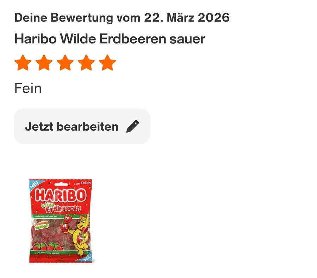Click the first orange rating star
The image size is (317, 278).
tap(23, 62)
